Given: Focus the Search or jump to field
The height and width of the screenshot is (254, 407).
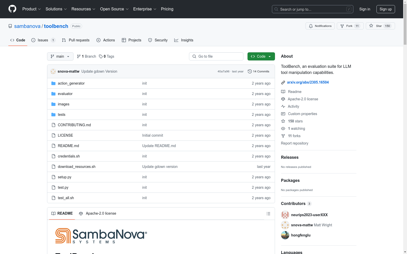Looking at the screenshot, I should point(313,9).
